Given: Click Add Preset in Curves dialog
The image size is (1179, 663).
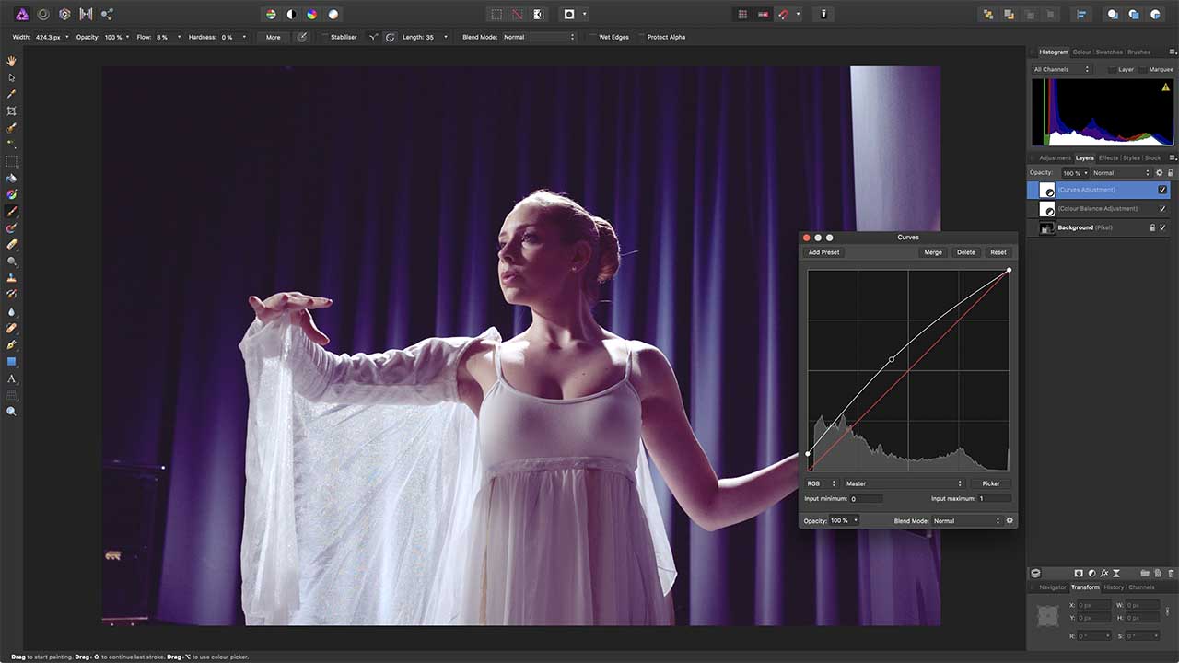Looking at the screenshot, I should pyautogui.click(x=823, y=252).
